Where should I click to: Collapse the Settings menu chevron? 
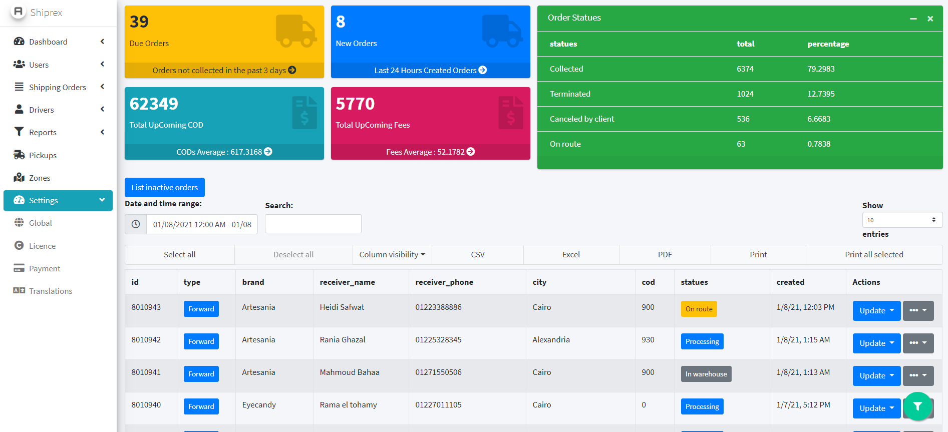pyautogui.click(x=102, y=200)
